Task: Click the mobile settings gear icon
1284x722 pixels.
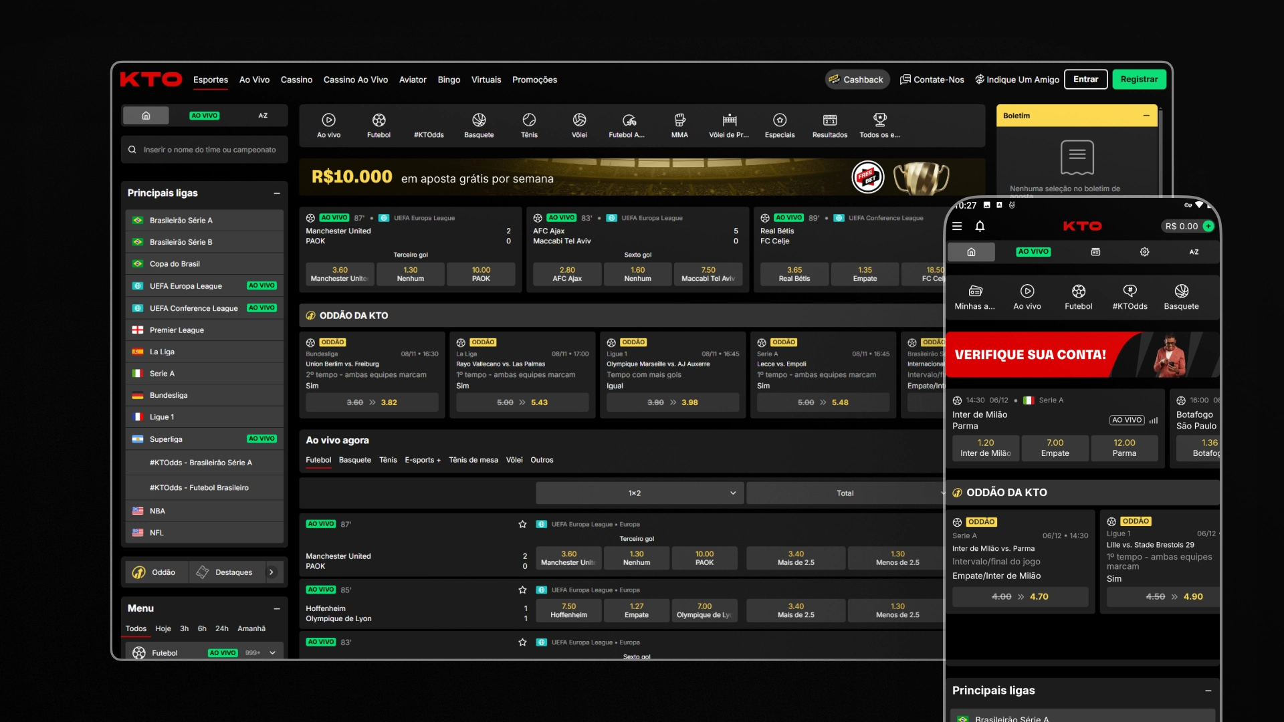Action: point(1145,252)
